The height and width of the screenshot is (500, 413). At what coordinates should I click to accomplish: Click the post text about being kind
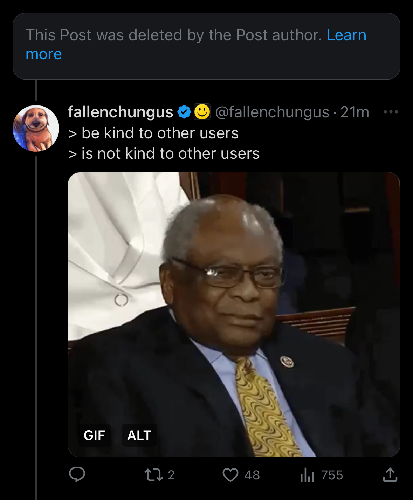[x=164, y=143]
